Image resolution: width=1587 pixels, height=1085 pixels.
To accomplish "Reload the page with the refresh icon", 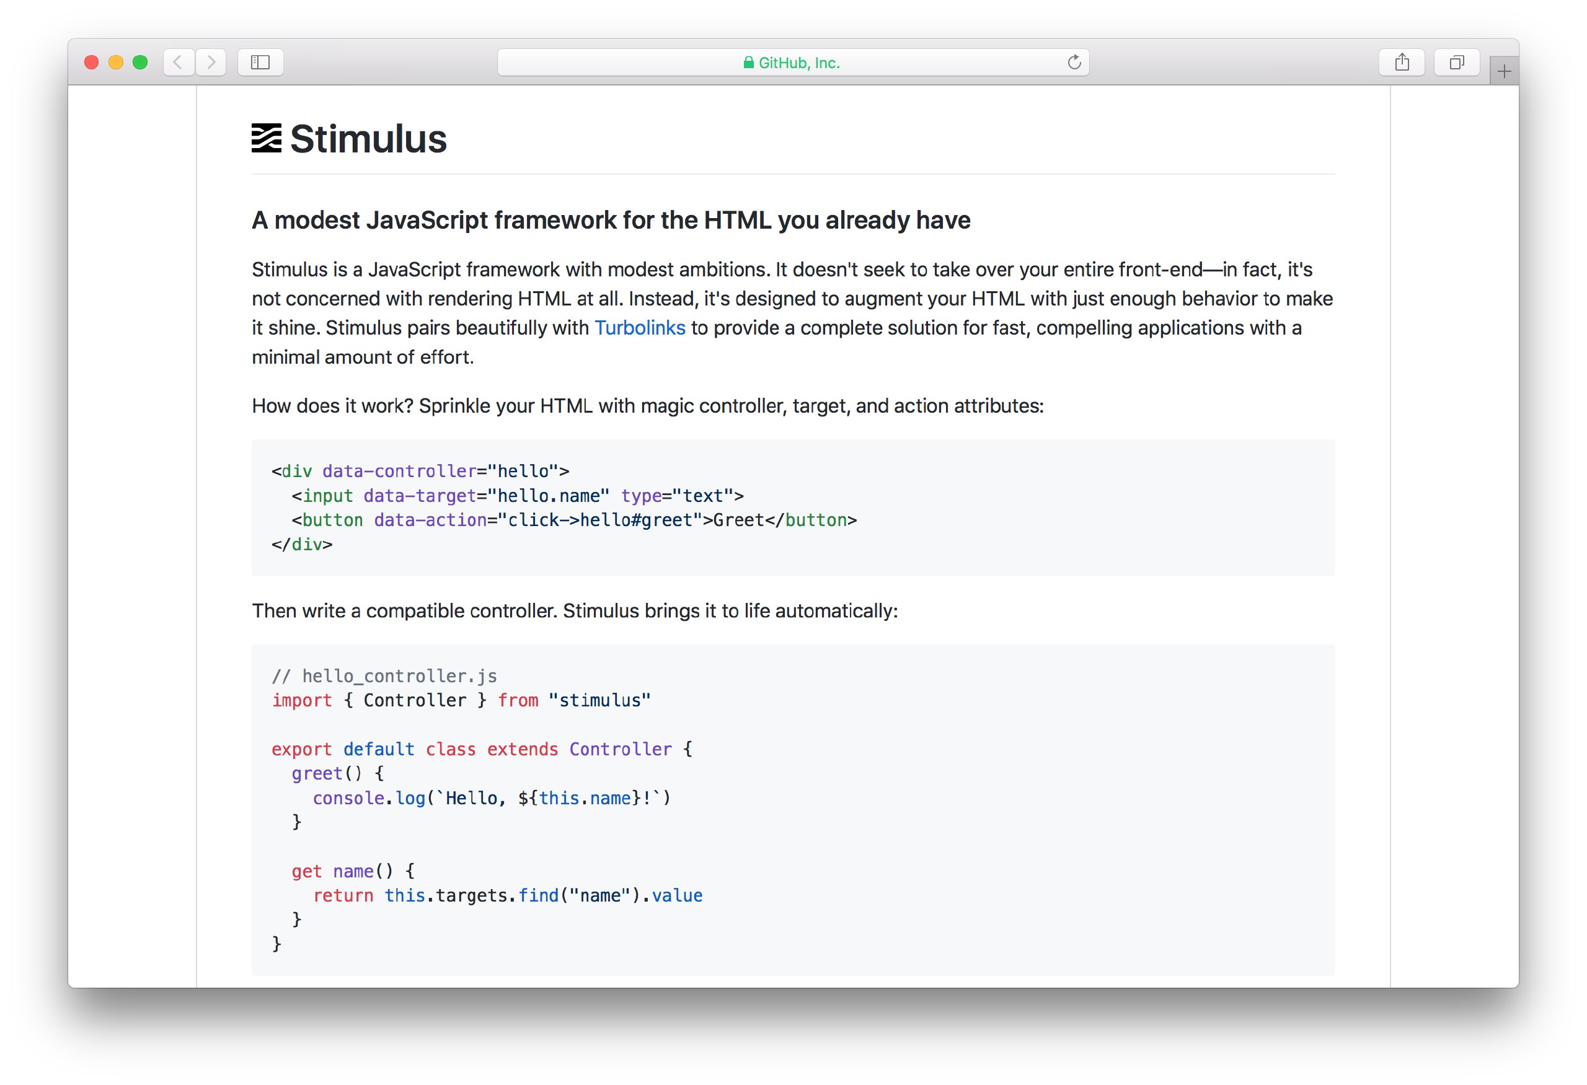I will pyautogui.click(x=1074, y=62).
